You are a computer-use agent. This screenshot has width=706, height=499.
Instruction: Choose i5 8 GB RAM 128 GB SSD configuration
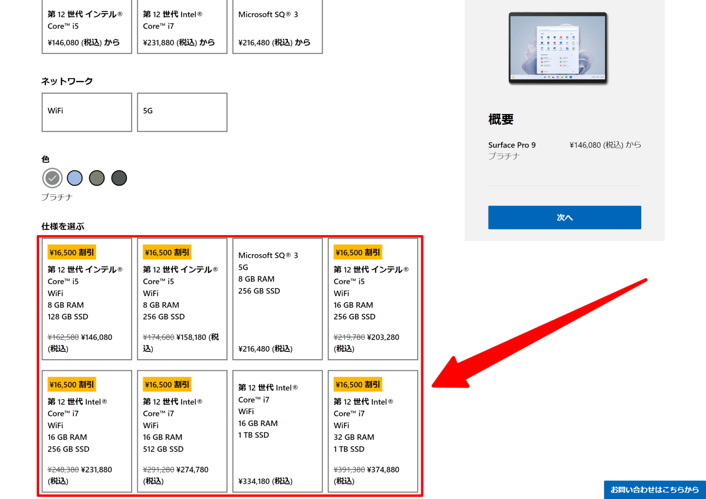tap(87, 299)
